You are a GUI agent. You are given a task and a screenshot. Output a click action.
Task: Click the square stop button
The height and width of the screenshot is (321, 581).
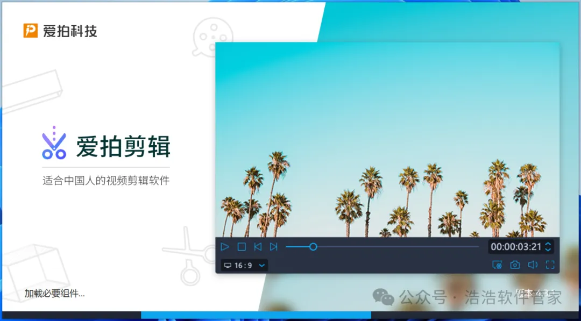[x=242, y=247]
